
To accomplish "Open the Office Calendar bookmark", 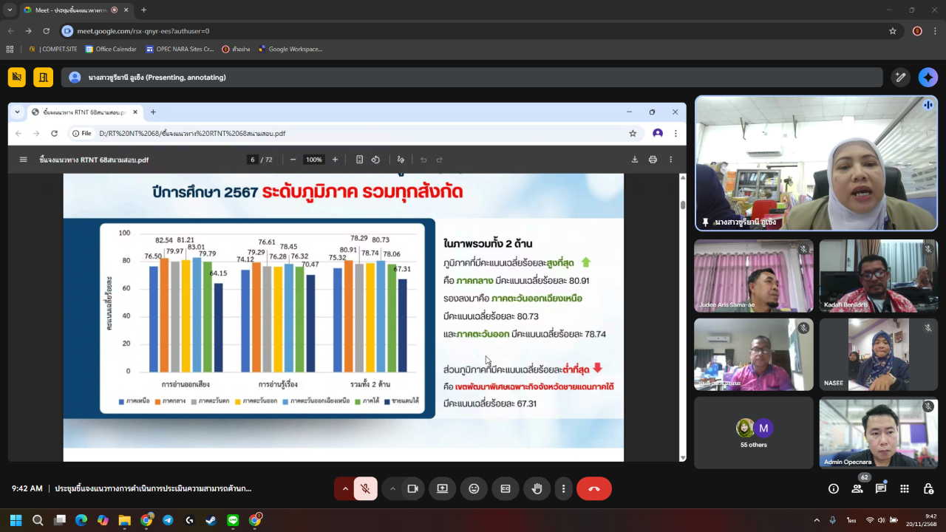I will (111, 50).
